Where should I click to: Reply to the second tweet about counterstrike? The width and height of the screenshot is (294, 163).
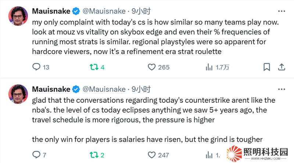pos(36,155)
